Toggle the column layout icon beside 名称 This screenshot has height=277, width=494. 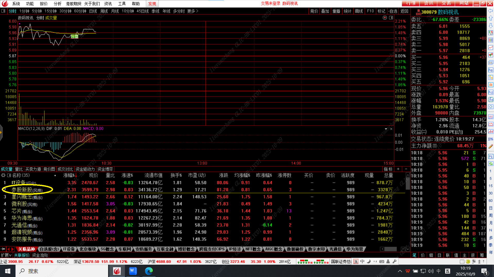[x=9, y=175]
